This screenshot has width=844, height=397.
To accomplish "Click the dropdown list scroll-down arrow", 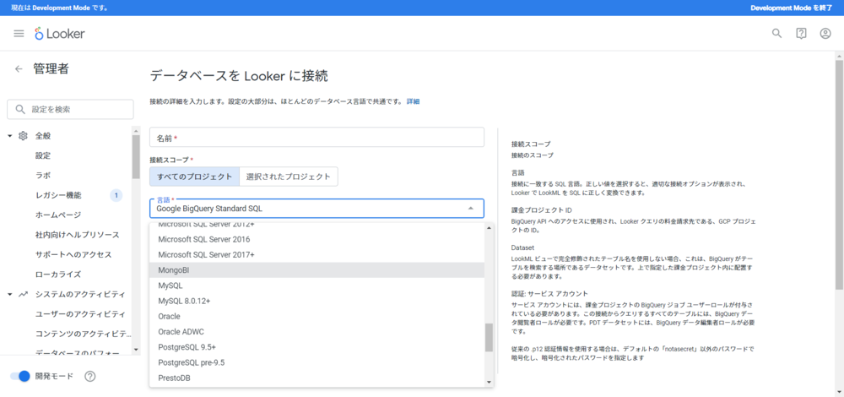I will (x=489, y=382).
